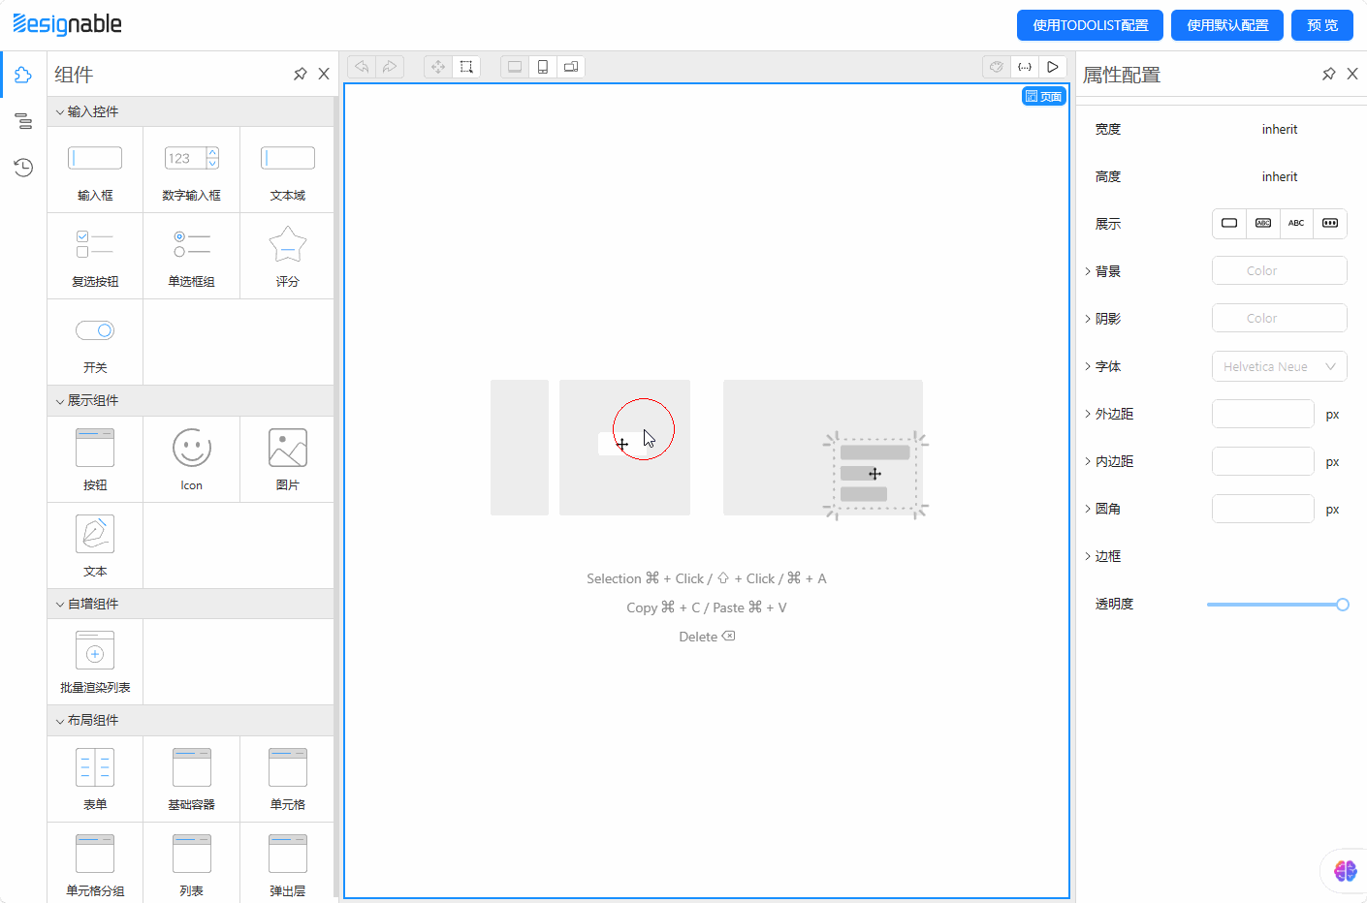This screenshot has width=1367, height=903.
Task: Pick the Icon smiley component
Action: click(x=191, y=459)
